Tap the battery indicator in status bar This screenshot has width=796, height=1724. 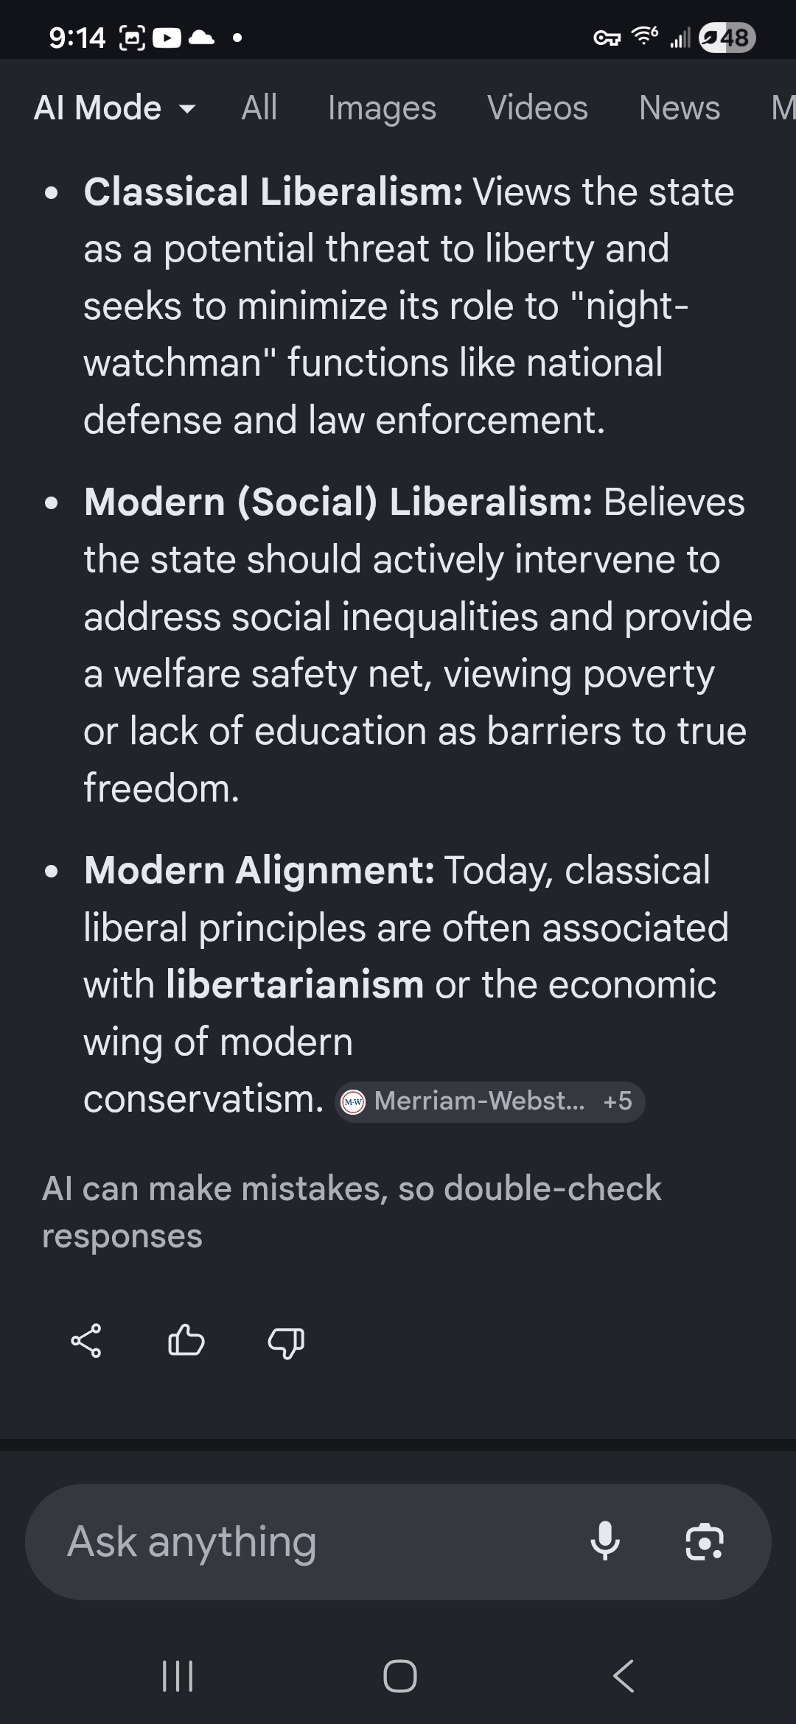click(x=727, y=38)
